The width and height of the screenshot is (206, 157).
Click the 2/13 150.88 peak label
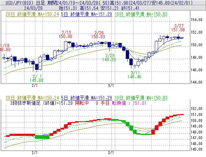coord(65,34)
